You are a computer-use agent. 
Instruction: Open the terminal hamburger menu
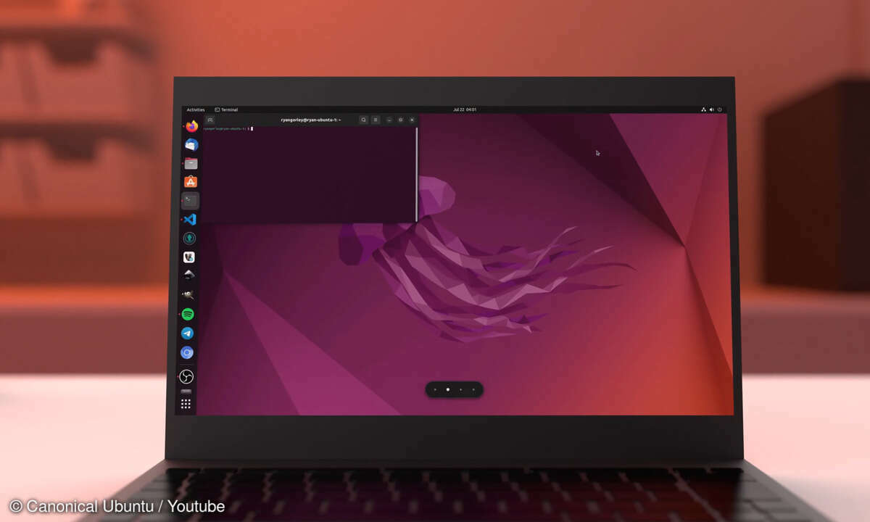pyautogui.click(x=376, y=120)
